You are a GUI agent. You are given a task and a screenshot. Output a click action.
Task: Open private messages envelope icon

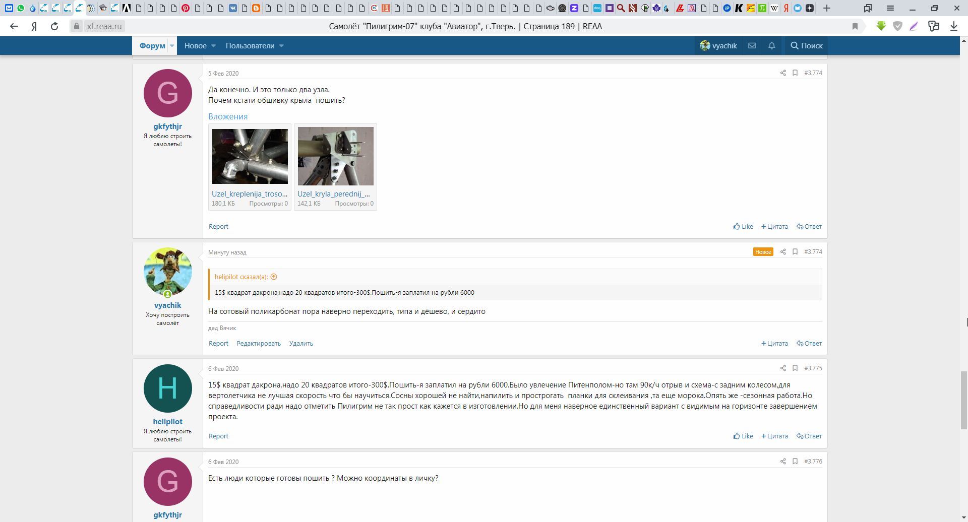[752, 46]
